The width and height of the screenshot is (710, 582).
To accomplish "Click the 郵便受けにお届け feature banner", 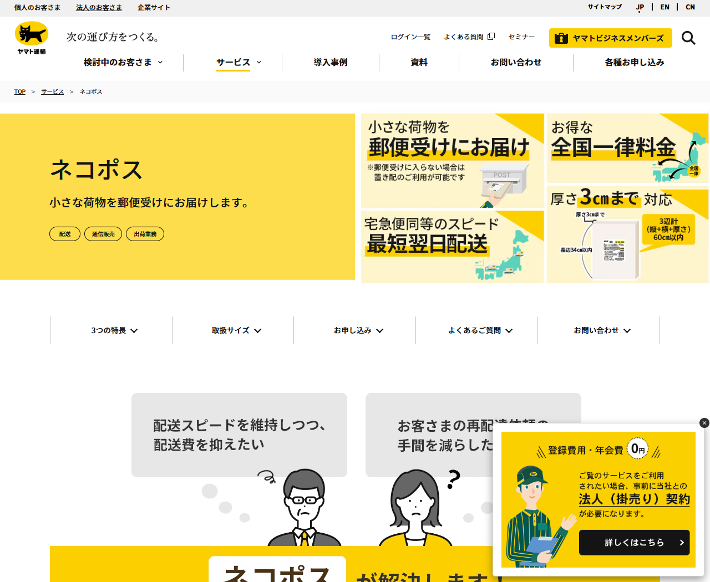I will [453, 161].
